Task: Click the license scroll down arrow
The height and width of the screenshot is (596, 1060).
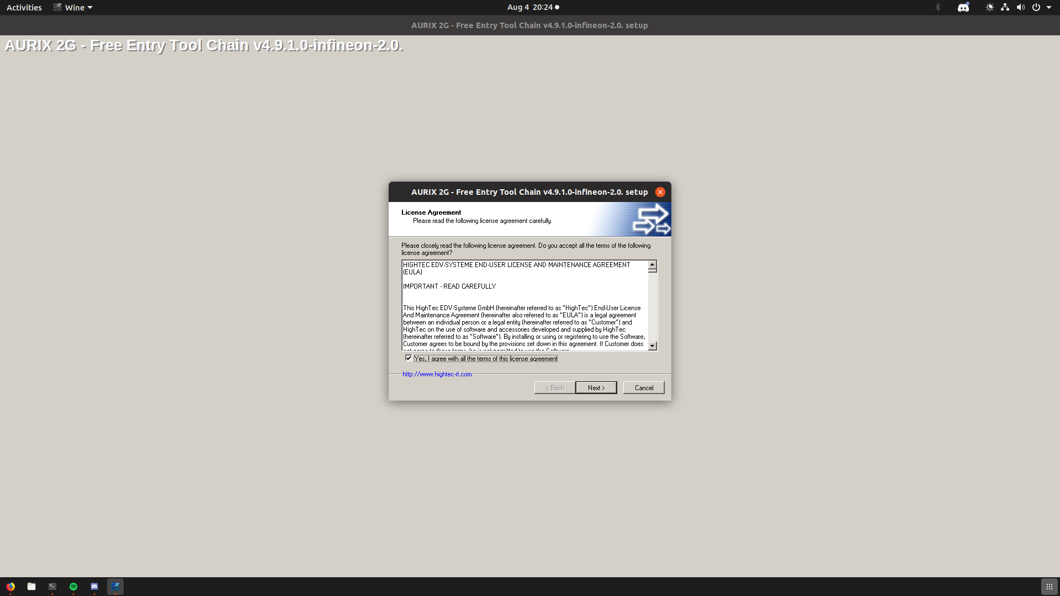Action: pyautogui.click(x=653, y=346)
